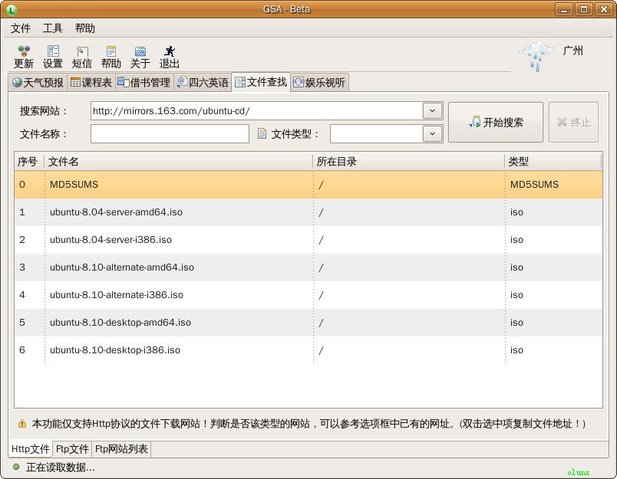Switch to the 四六英语 tab

click(203, 83)
